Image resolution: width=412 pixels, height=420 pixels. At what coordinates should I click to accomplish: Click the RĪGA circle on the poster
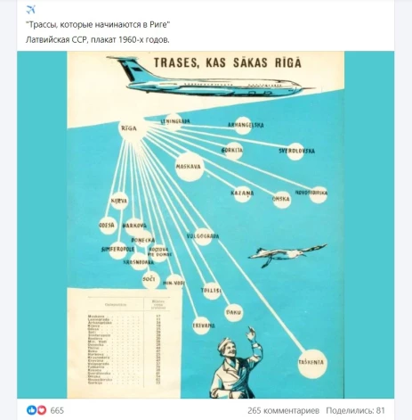[129, 128]
